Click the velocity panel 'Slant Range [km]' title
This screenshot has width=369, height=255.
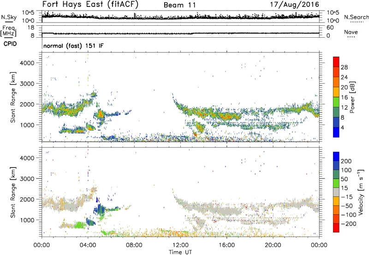[13, 192]
